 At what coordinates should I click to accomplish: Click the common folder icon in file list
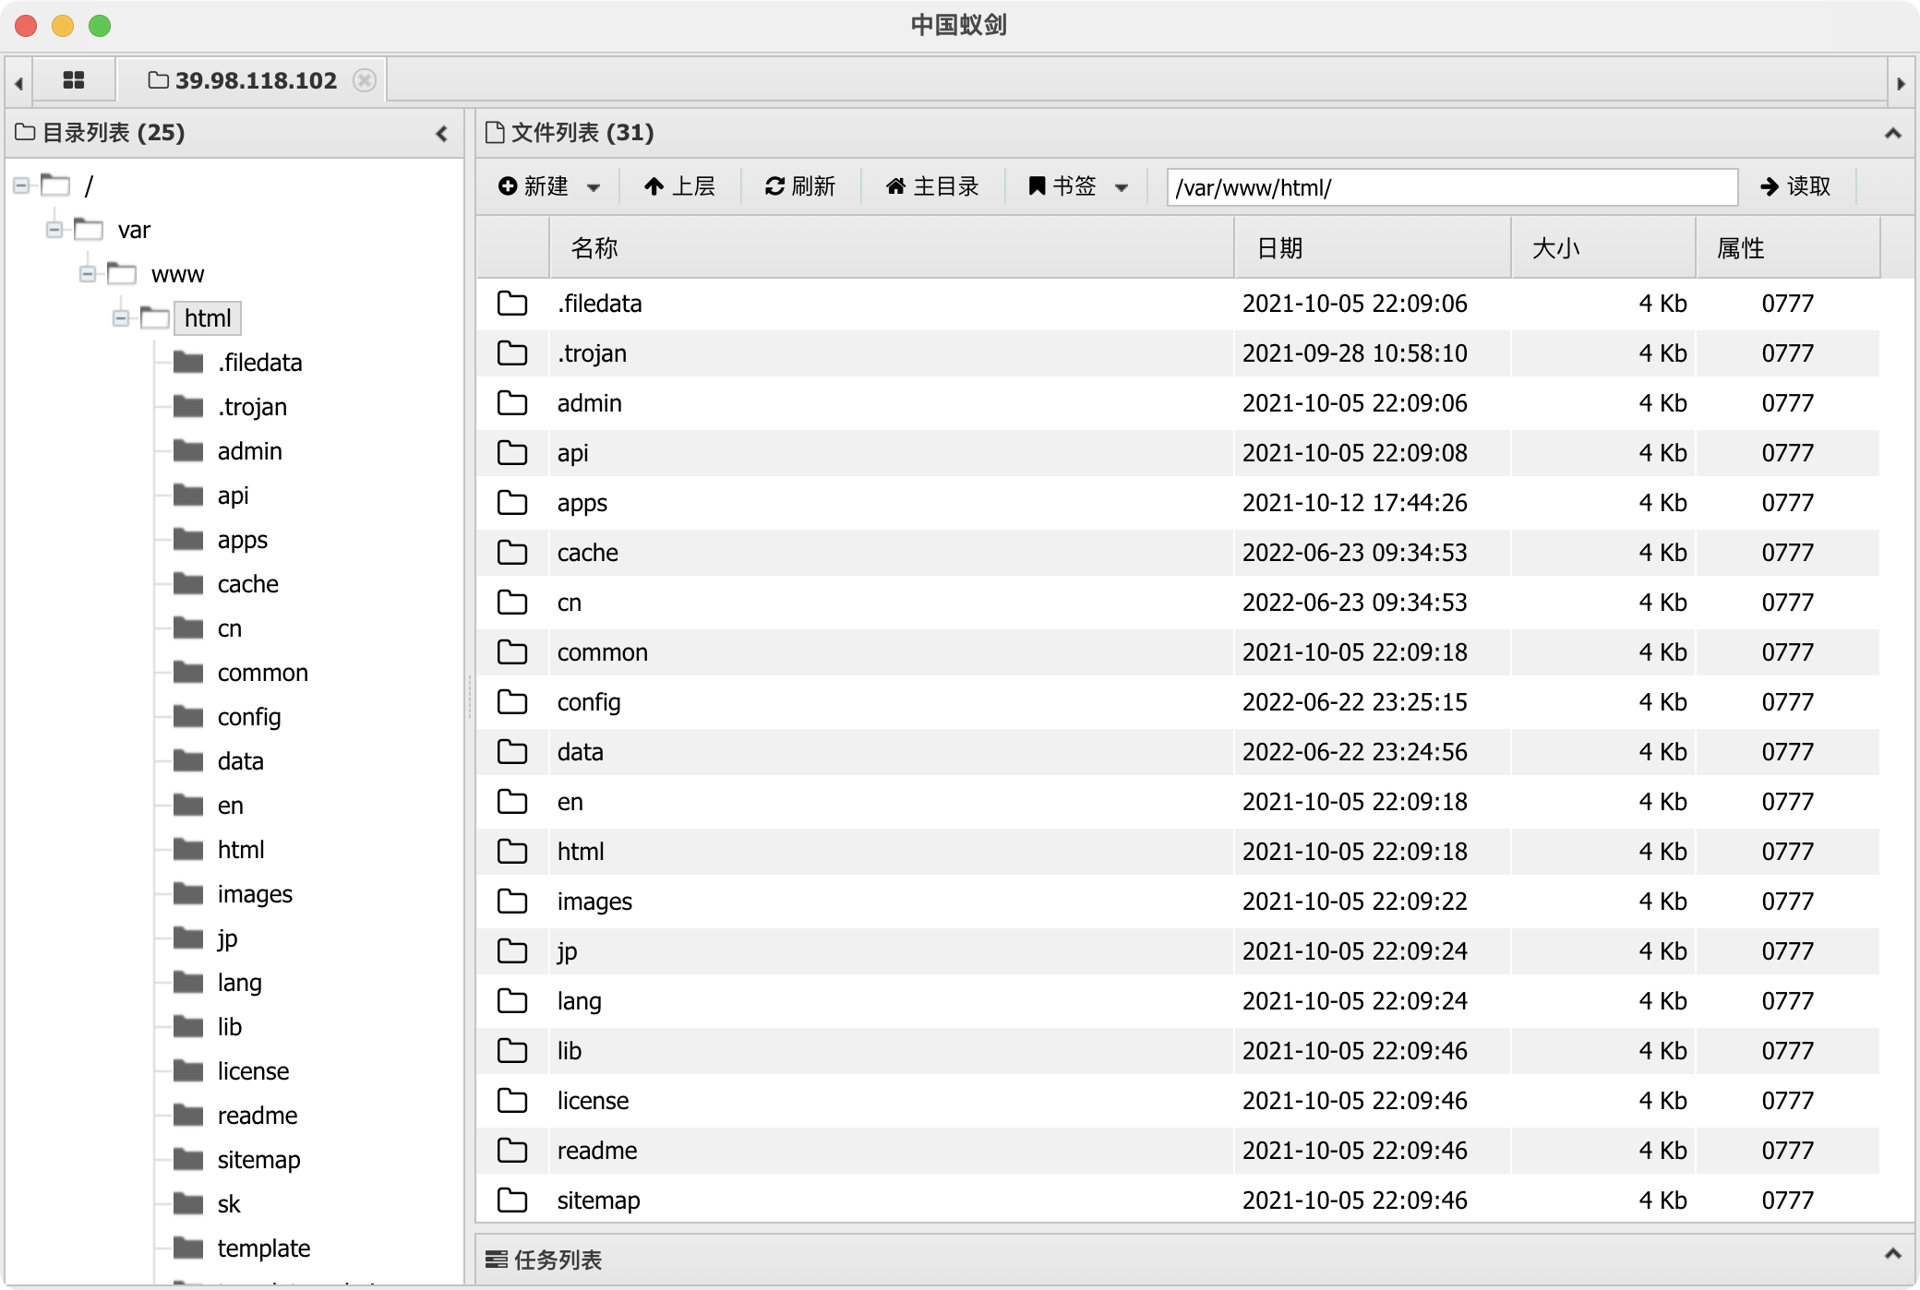click(x=512, y=652)
